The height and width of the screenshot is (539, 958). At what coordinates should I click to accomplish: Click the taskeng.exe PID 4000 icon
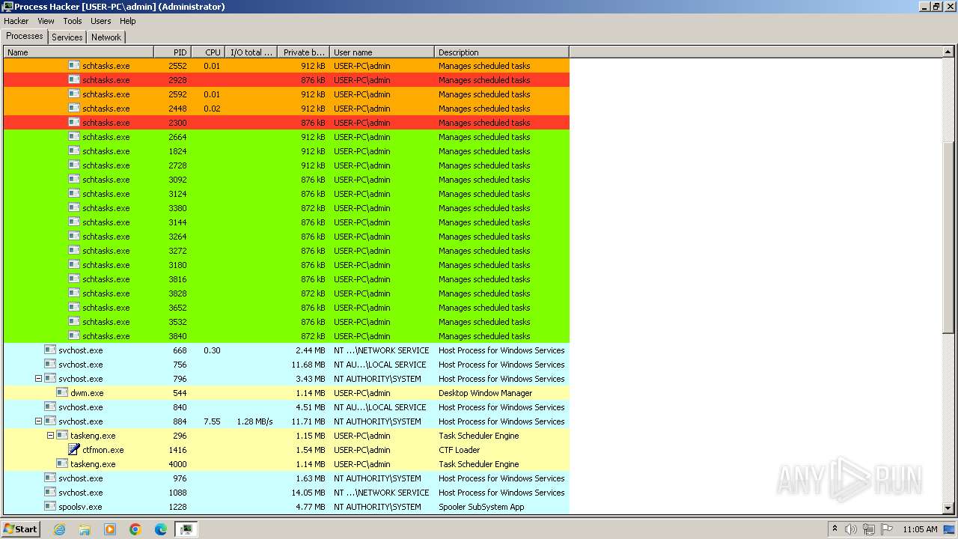[62, 463]
